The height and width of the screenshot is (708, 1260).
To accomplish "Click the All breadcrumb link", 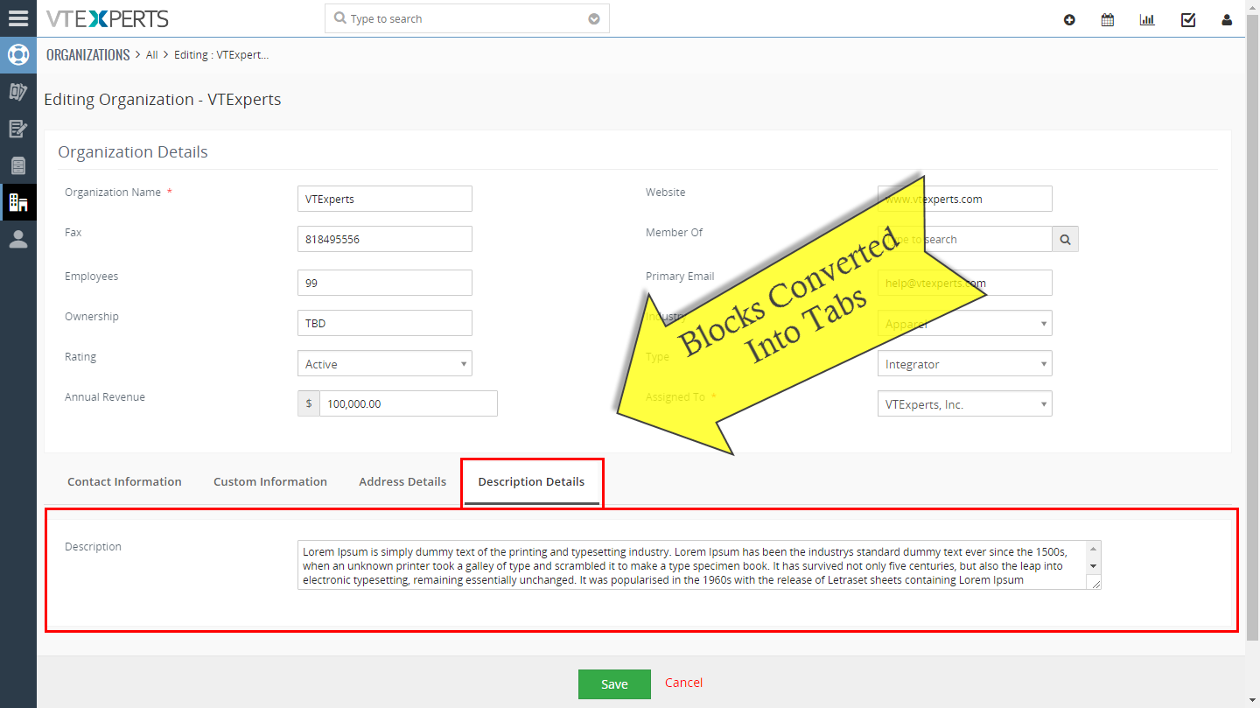I will (151, 55).
